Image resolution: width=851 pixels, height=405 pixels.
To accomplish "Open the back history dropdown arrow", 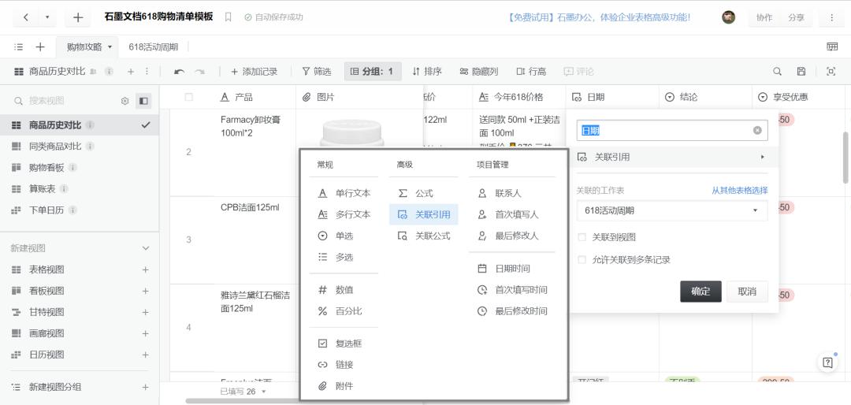I will [x=47, y=17].
